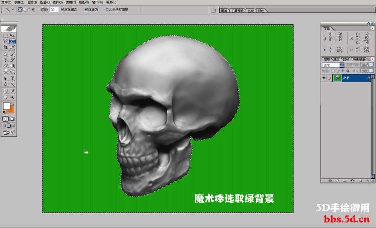376x228 pixels.
Task: Select the Eraser tool
Action: tap(6, 66)
